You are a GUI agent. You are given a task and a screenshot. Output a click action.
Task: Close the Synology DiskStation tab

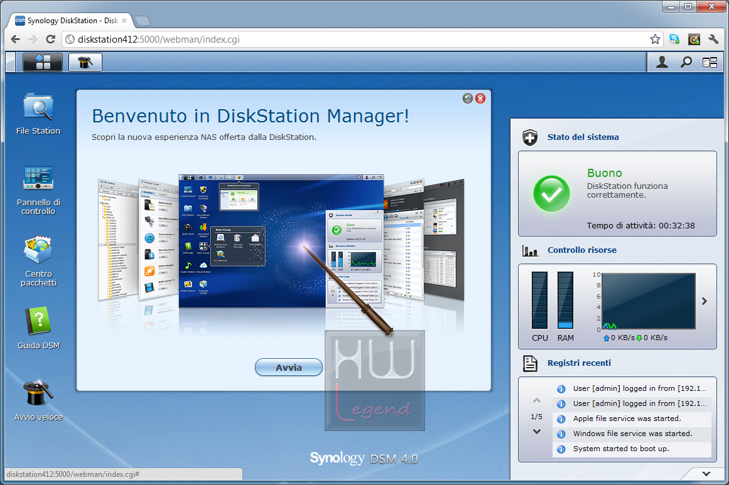(124, 21)
